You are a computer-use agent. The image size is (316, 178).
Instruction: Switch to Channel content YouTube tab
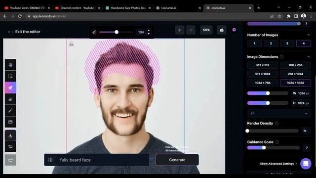click(x=78, y=8)
